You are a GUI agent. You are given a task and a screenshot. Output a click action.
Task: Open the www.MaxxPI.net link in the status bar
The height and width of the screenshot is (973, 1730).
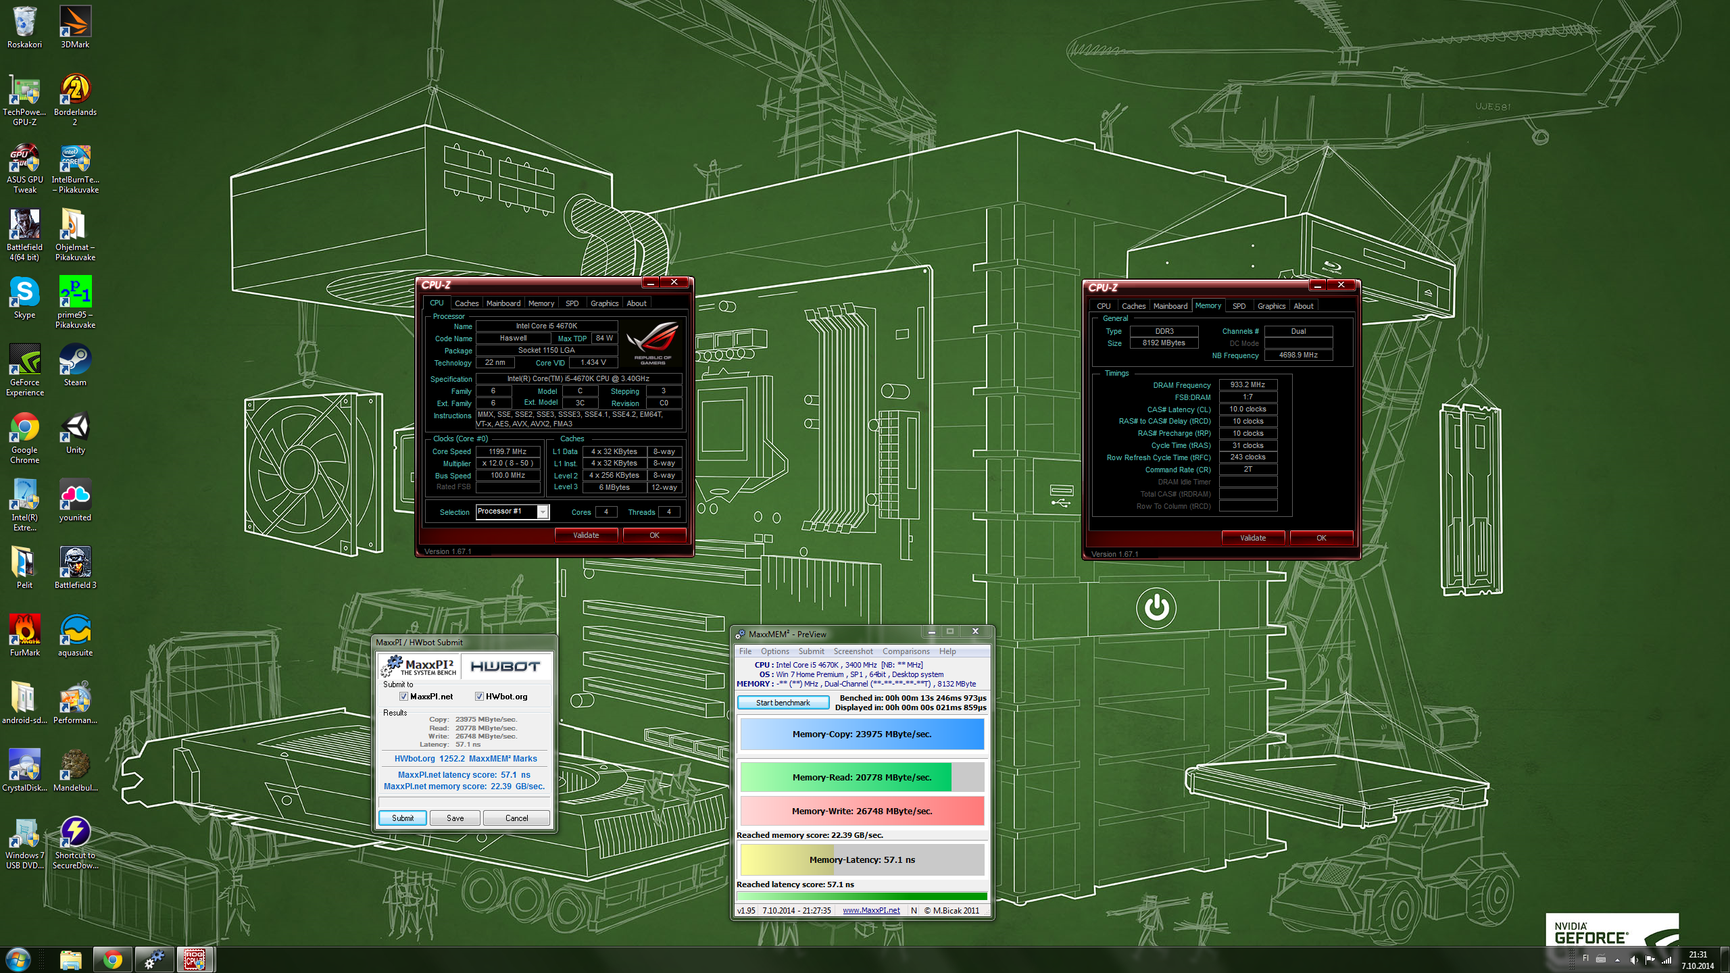871,911
